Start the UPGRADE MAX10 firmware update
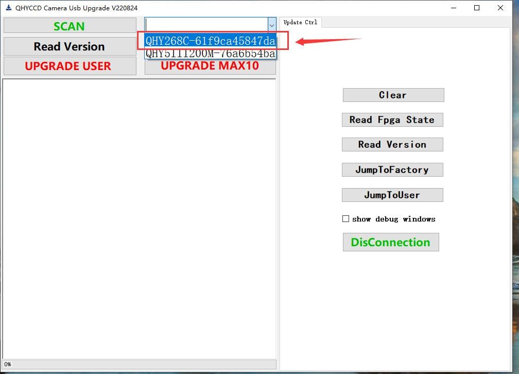Screen dimensions: 519x374 (x=210, y=66)
